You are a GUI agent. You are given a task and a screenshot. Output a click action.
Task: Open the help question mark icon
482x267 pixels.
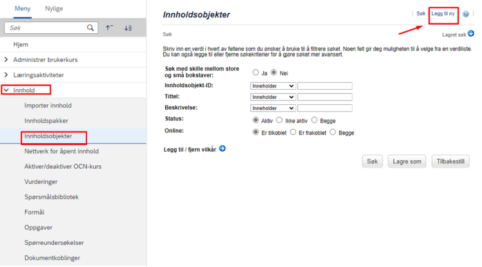click(x=466, y=14)
